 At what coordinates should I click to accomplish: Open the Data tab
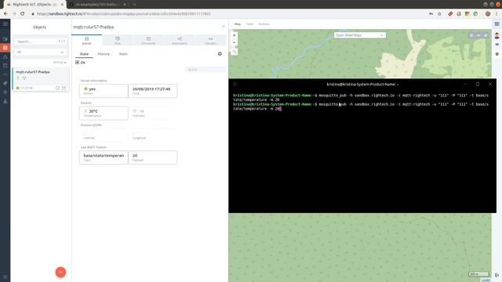click(x=118, y=41)
